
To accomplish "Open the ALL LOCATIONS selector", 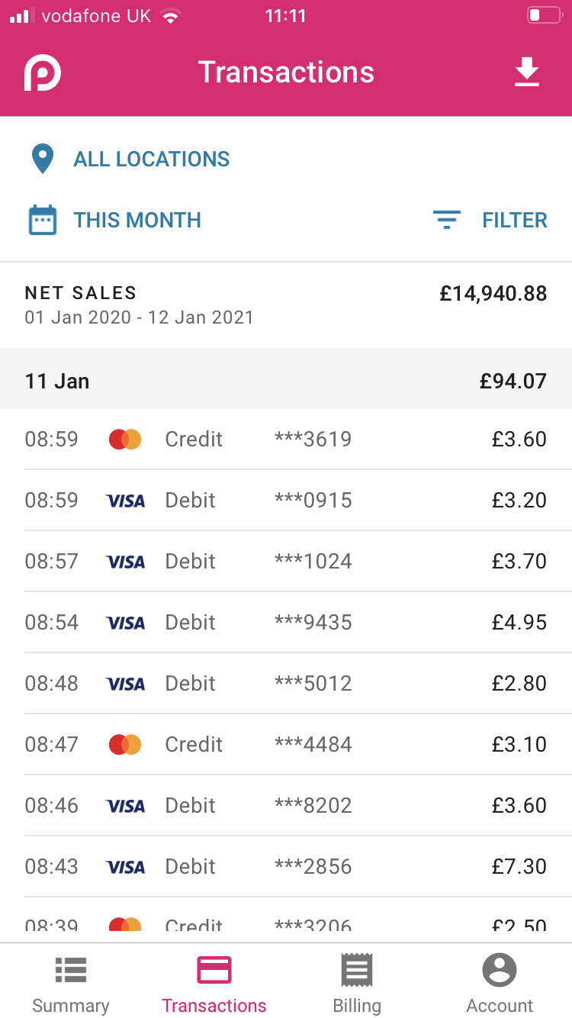I will click(151, 159).
